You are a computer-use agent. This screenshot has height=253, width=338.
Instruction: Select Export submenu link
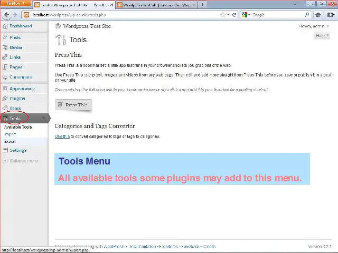coord(10,141)
